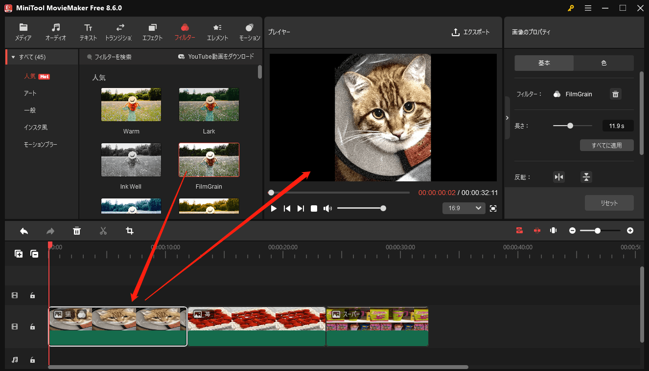
Task: Flip the image horizontally
Action: (x=559, y=176)
